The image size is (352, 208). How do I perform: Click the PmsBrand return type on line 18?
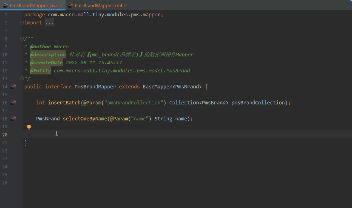(x=48, y=119)
